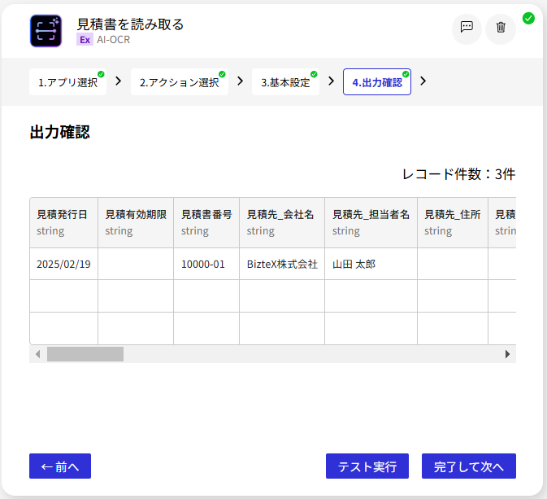Click the Ex badge next to AI-OCR
This screenshot has height=499, width=547.
(85, 40)
